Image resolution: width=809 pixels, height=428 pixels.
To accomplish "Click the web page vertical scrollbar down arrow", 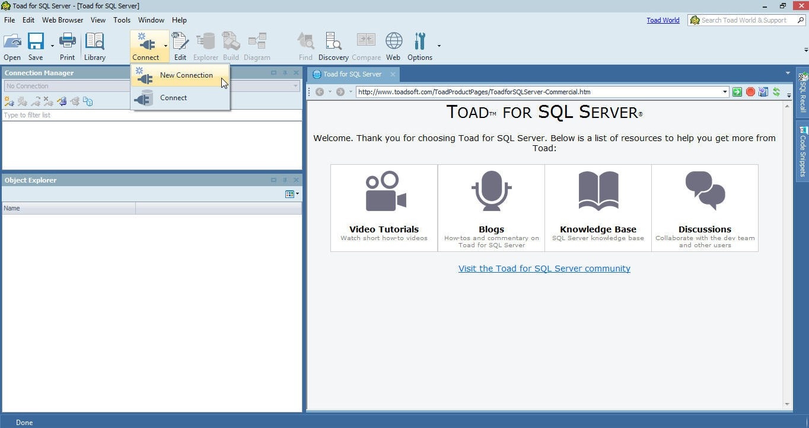I will point(787,404).
